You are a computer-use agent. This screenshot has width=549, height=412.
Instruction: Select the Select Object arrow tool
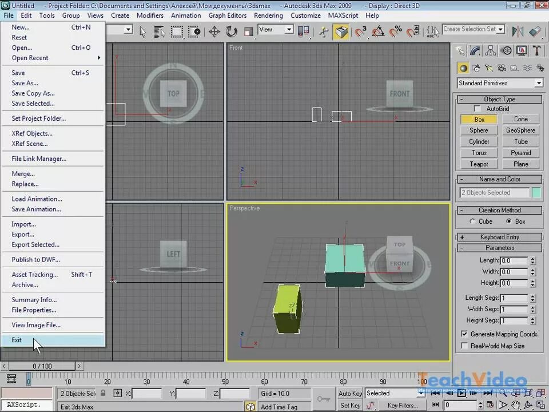(x=142, y=32)
